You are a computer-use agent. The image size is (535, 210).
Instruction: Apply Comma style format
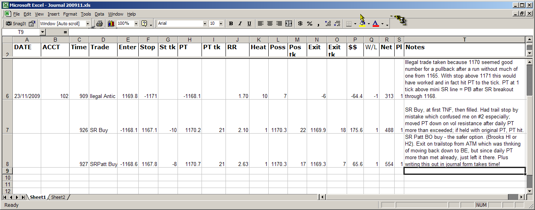tap(319, 24)
